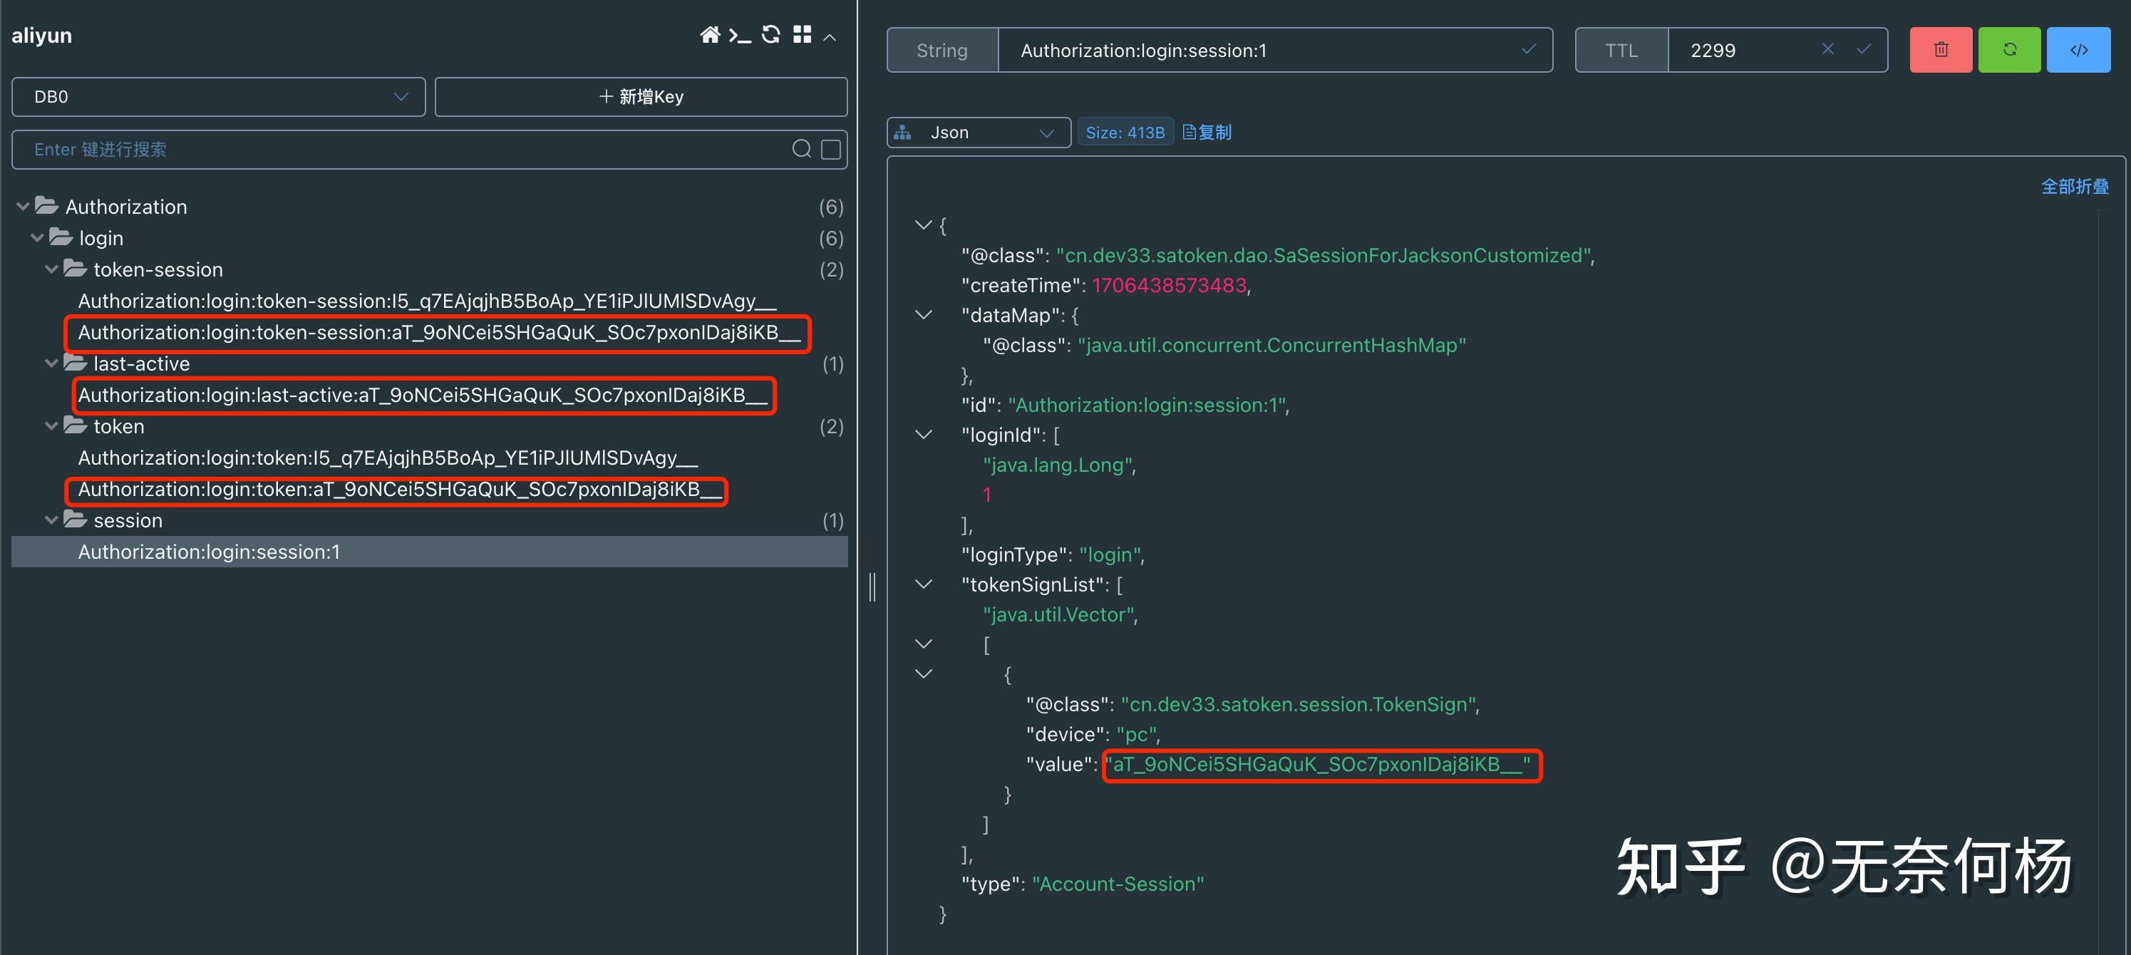Collapse the session folder
This screenshot has height=955, width=2131.
pos(51,520)
